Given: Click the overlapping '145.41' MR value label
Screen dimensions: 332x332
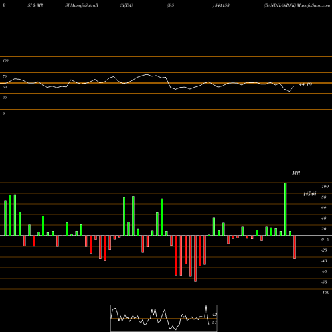Looking at the screenshot, I should (309, 194).
